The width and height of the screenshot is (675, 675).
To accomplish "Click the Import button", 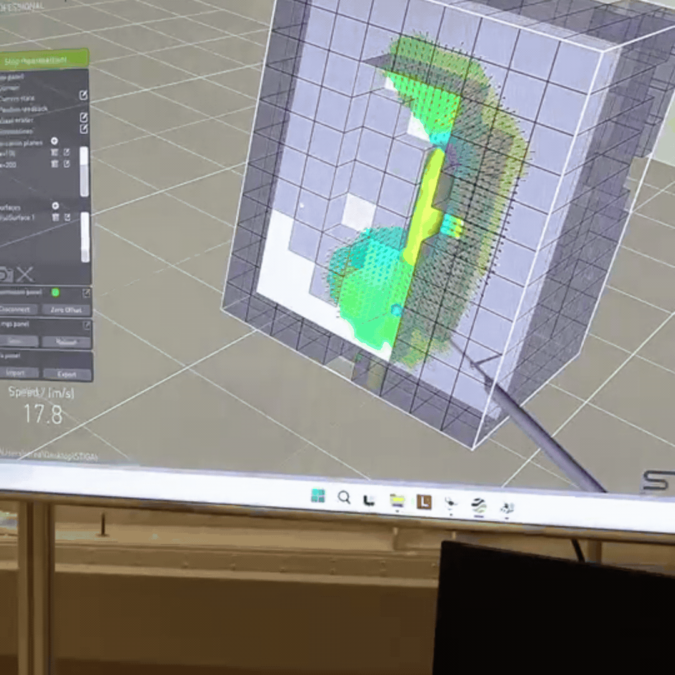I will (15, 373).
